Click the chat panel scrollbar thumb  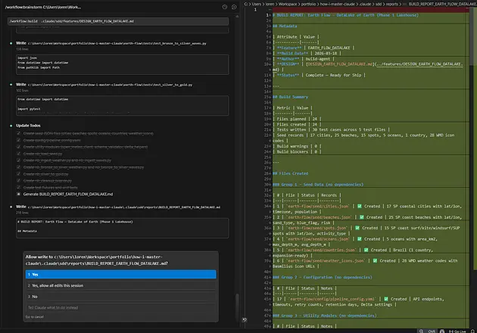coord(237,307)
